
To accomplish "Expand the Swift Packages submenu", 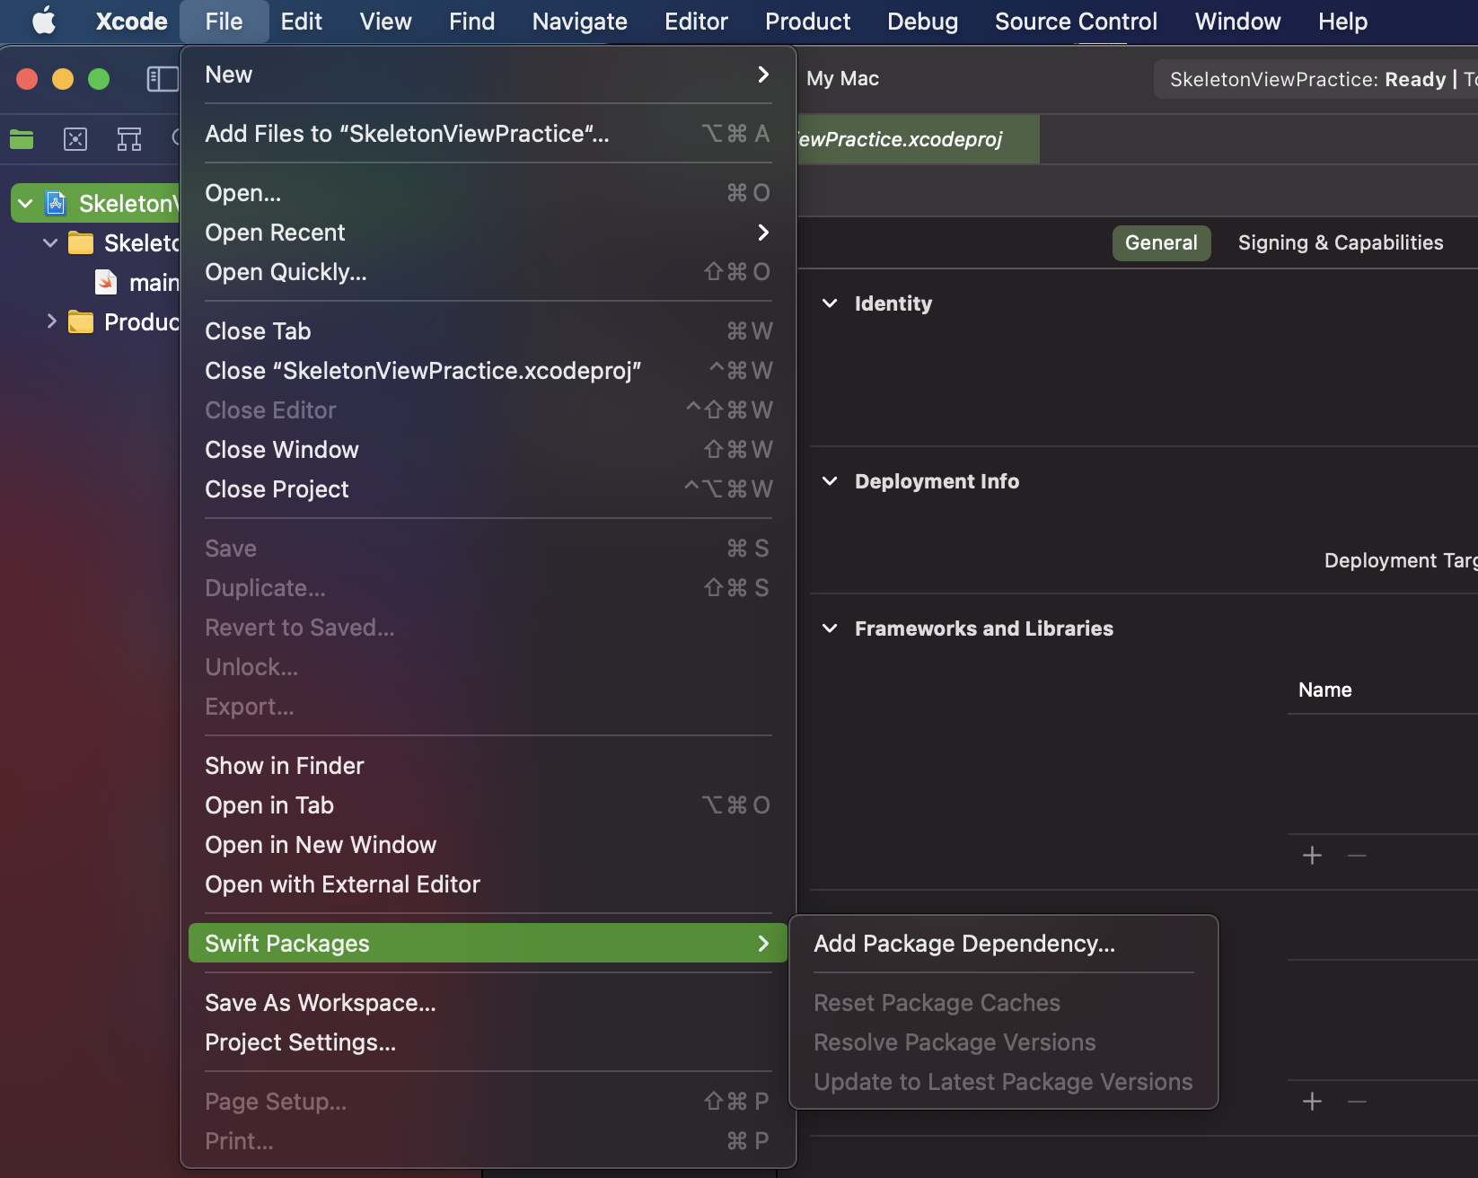I will (x=488, y=944).
